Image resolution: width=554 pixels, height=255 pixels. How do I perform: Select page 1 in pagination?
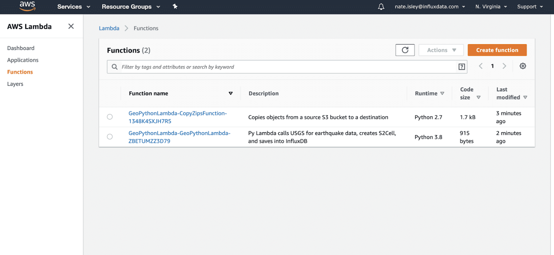pyautogui.click(x=492, y=66)
